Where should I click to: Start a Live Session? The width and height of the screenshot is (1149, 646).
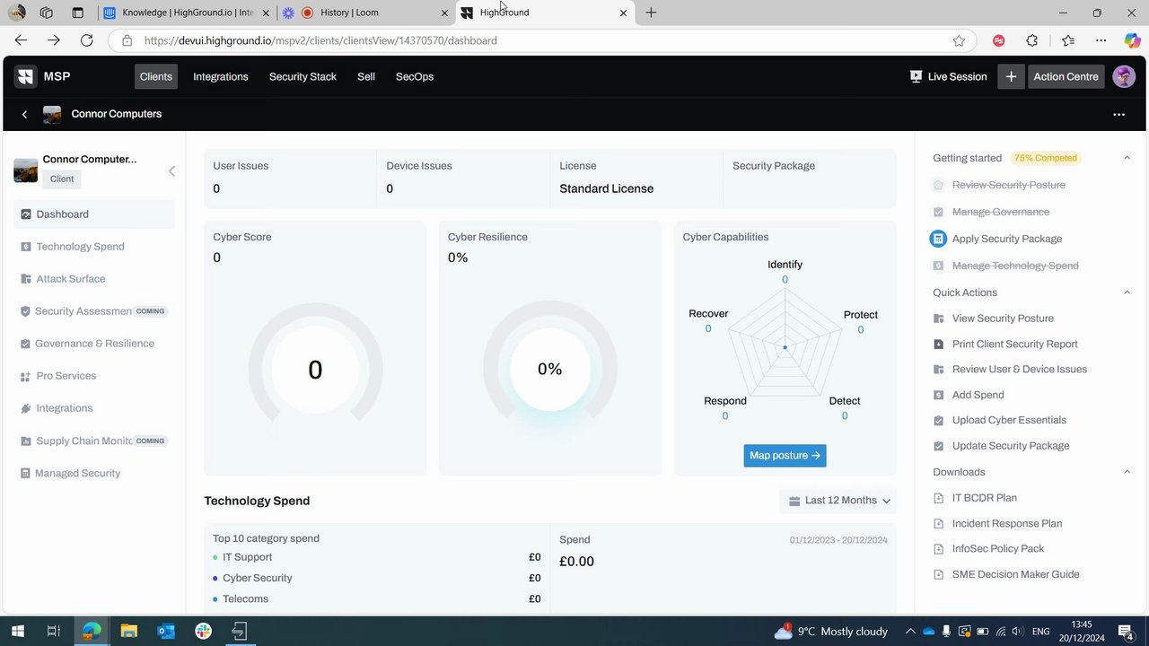tap(948, 76)
